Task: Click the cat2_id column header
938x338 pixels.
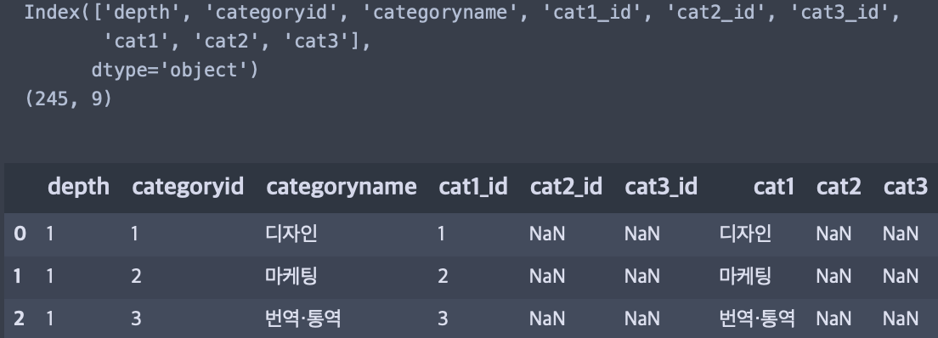Action: pyautogui.click(x=566, y=187)
